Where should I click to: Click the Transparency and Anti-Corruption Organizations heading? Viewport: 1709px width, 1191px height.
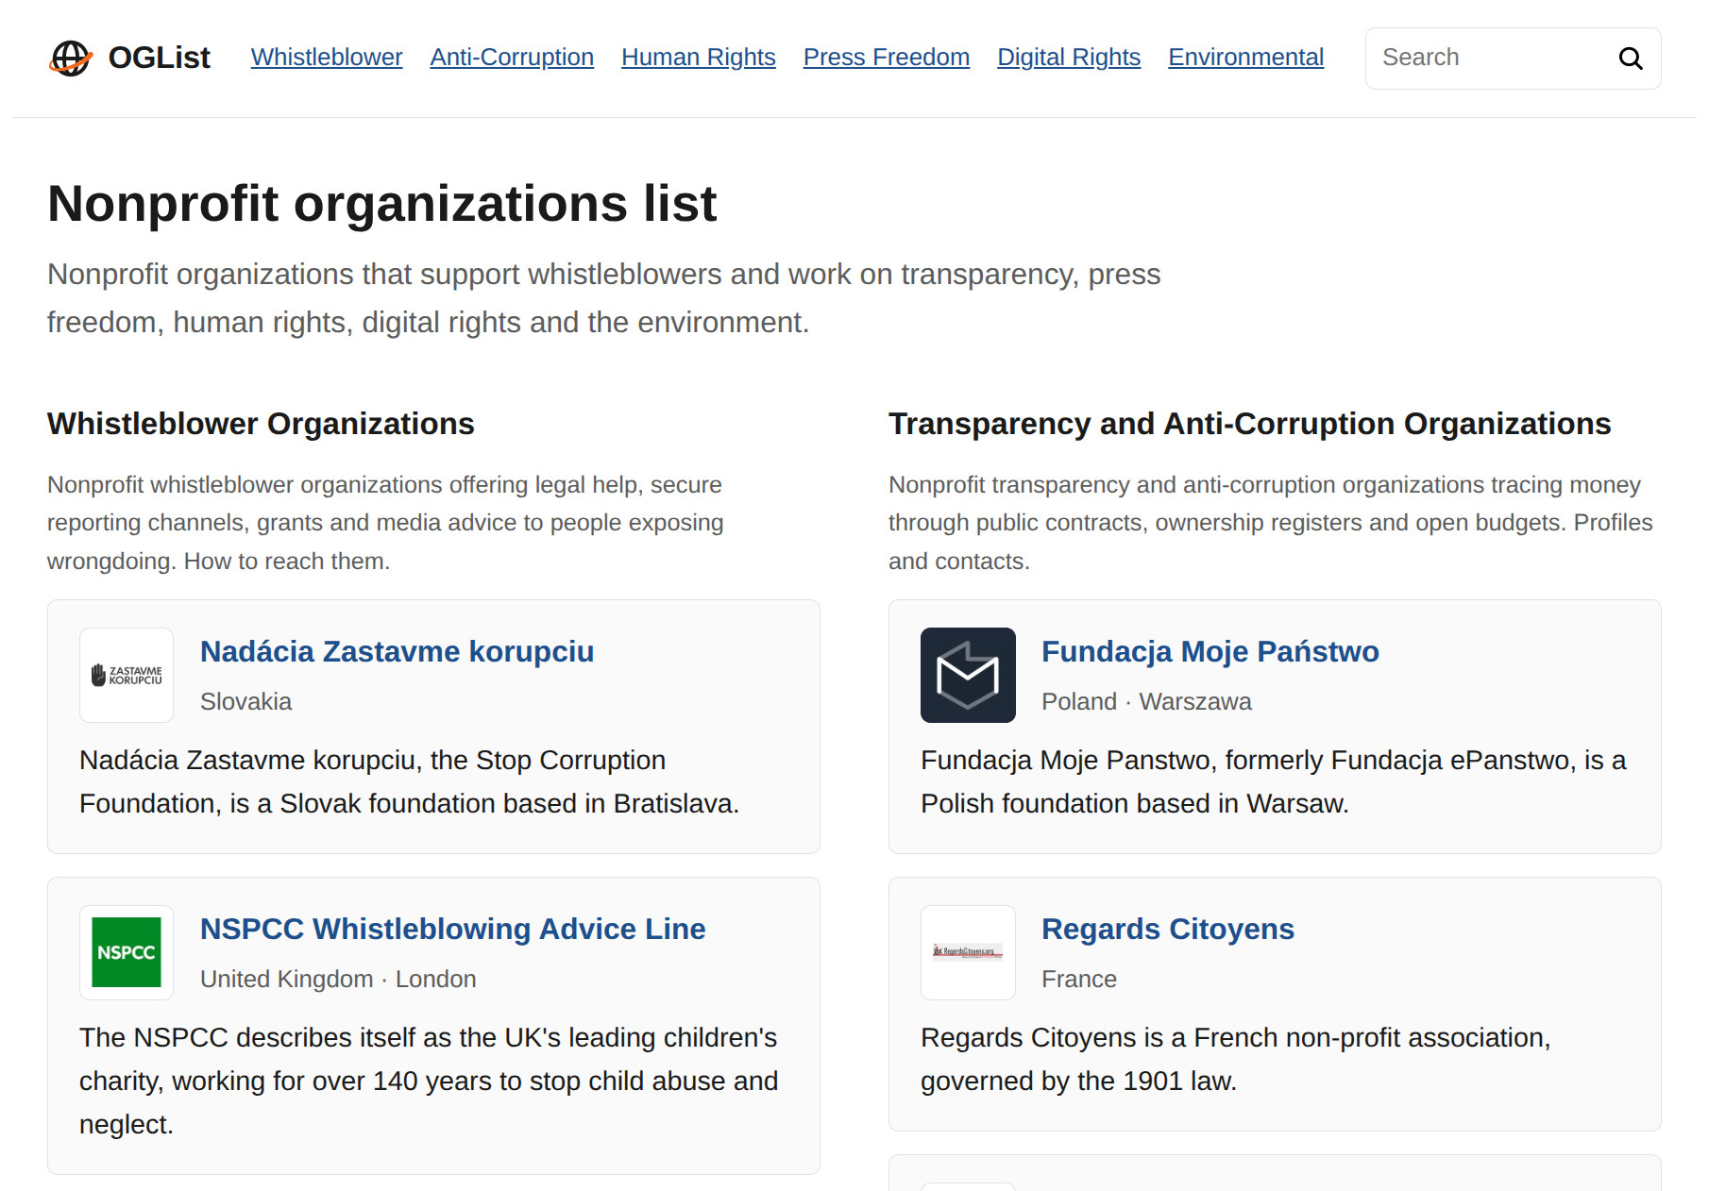click(x=1250, y=424)
